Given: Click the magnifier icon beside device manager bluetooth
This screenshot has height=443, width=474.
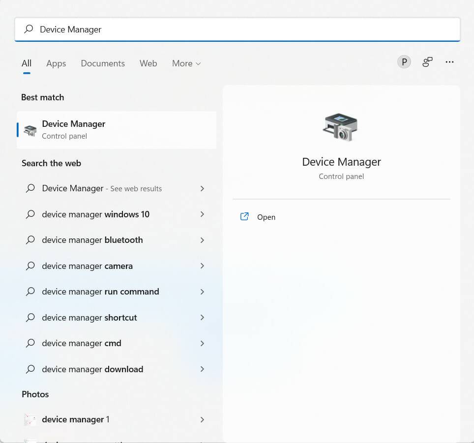Looking at the screenshot, I should [x=30, y=240].
